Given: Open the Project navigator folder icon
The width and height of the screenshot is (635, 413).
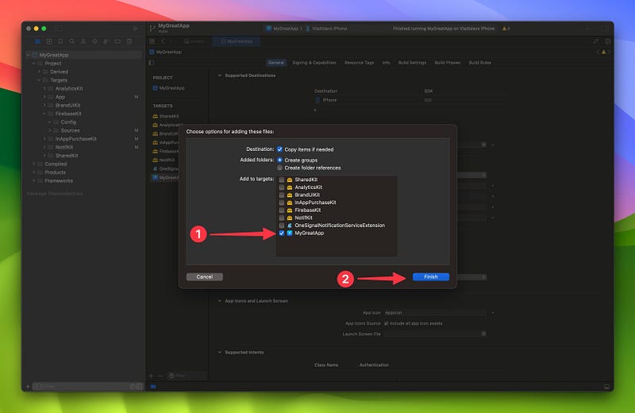Looking at the screenshot, I should [37, 41].
